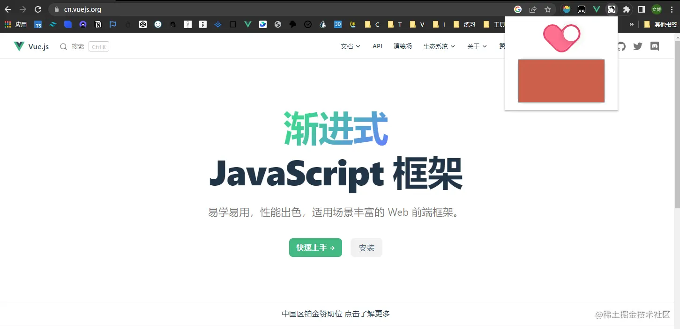Go back to the previous page

pyautogui.click(x=8, y=9)
